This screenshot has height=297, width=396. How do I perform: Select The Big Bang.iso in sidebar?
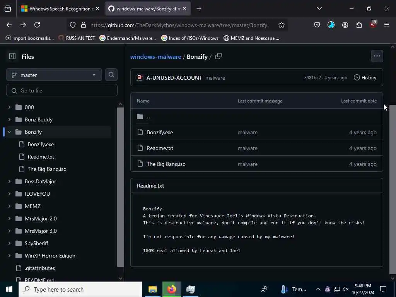pyautogui.click(x=47, y=169)
